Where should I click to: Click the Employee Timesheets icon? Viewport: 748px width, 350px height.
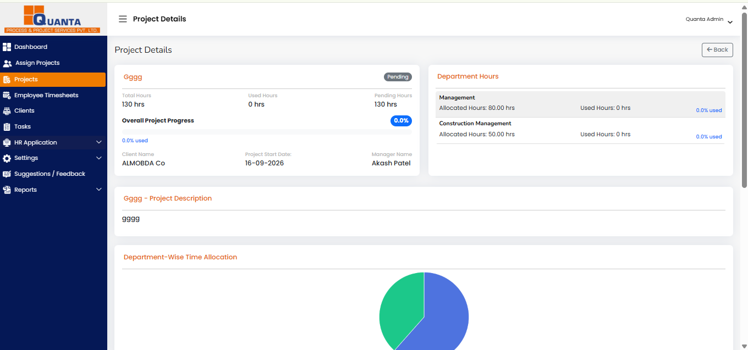click(x=7, y=95)
